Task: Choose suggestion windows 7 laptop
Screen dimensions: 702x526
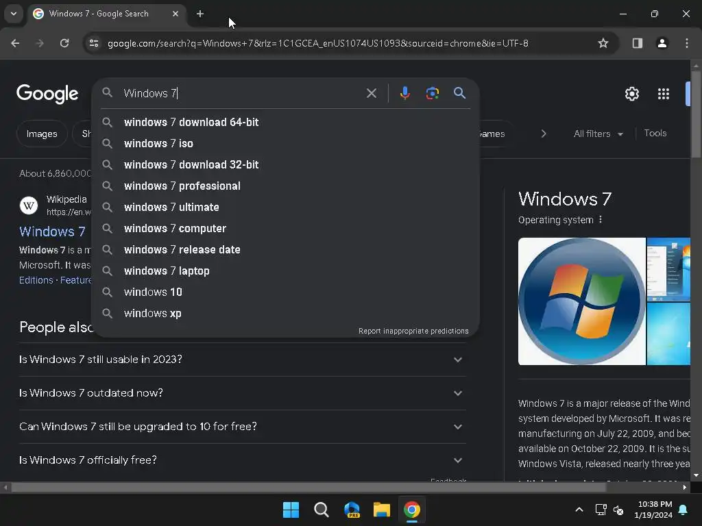Action: click(x=285, y=271)
